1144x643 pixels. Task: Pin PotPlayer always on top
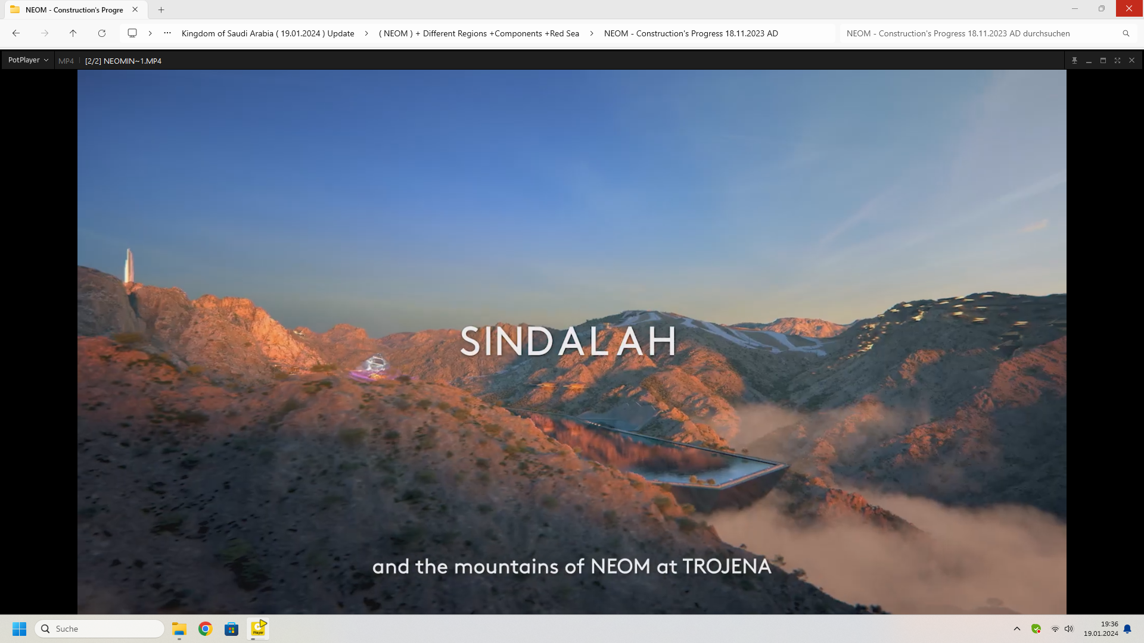1074,60
